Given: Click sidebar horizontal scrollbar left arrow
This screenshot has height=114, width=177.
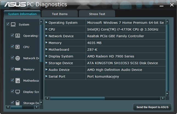Looking at the screenshot, I should [8, 107].
